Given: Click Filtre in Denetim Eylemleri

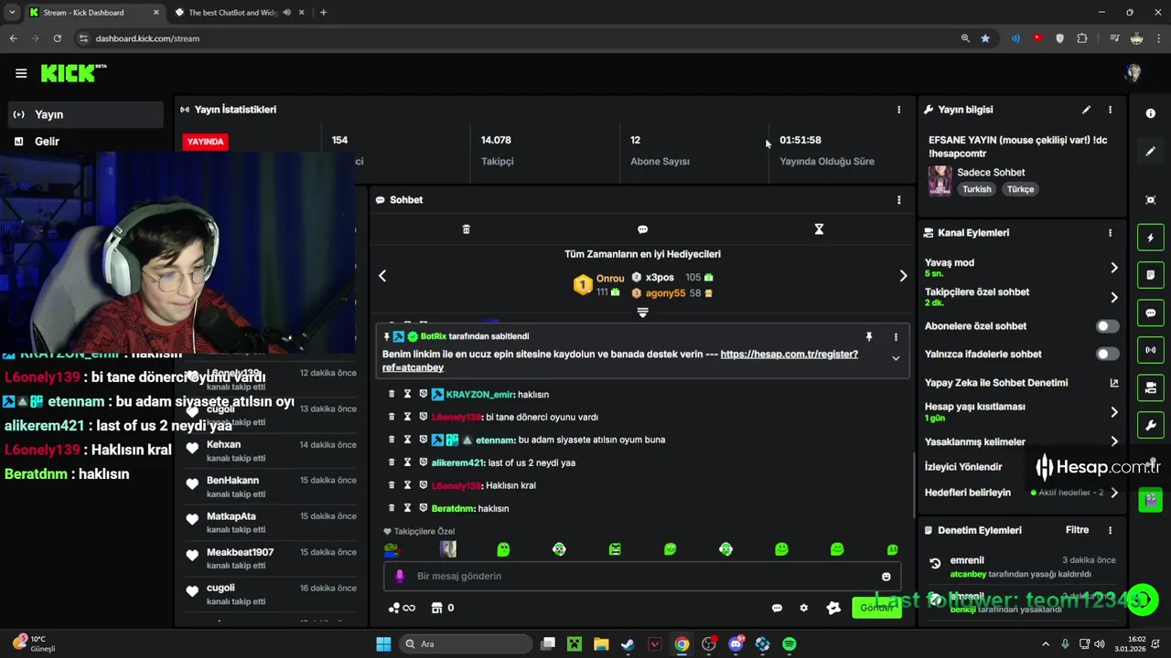Looking at the screenshot, I should [x=1077, y=530].
